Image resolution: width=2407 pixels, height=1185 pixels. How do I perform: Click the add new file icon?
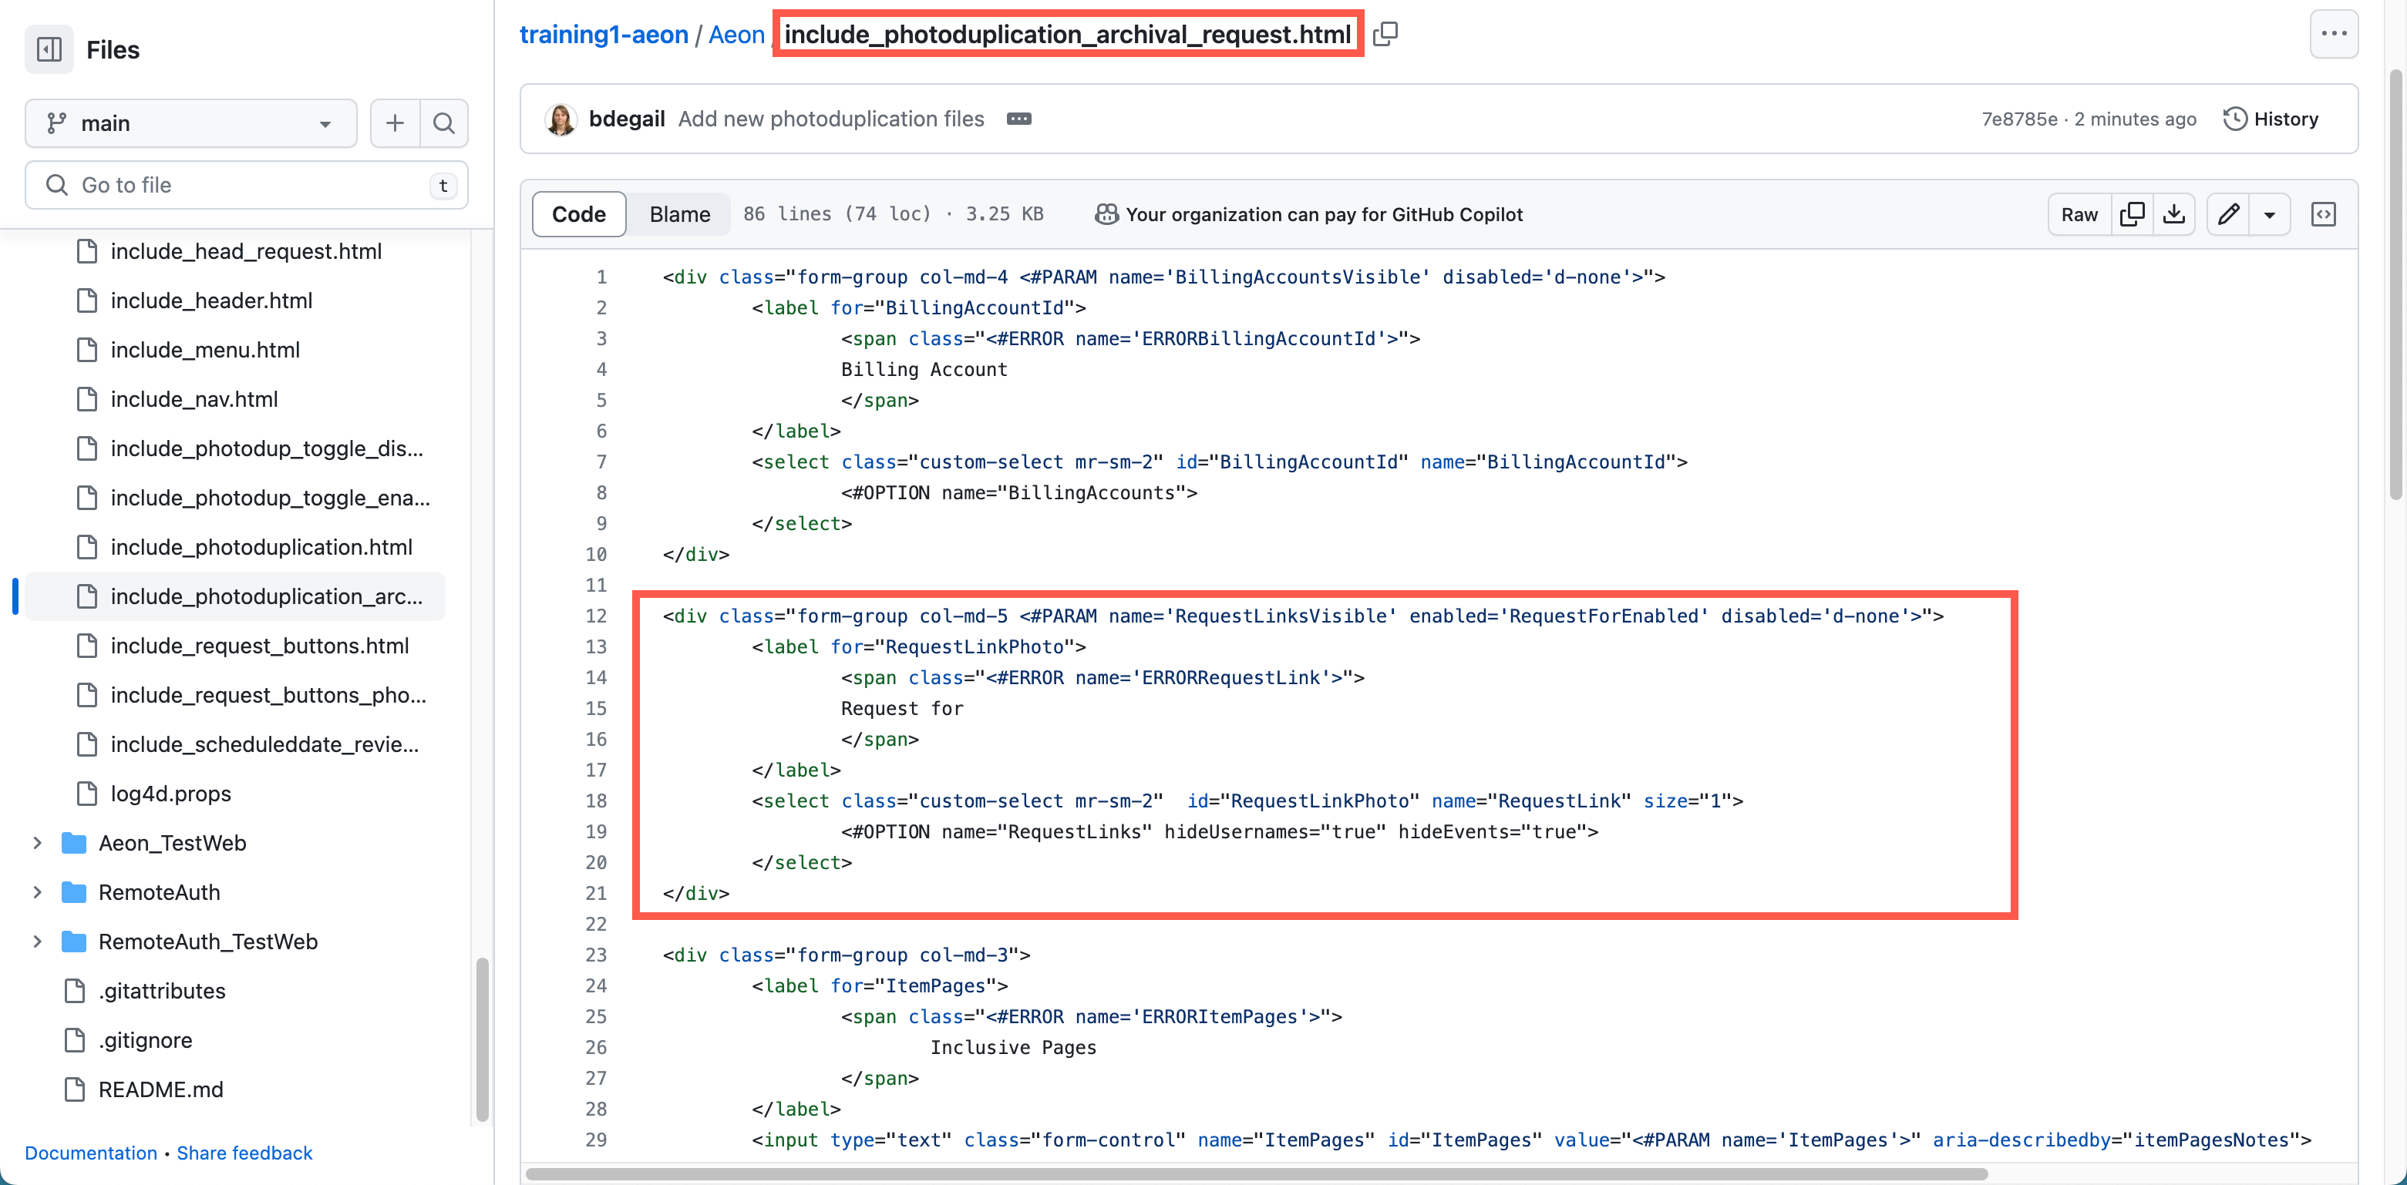tap(394, 123)
